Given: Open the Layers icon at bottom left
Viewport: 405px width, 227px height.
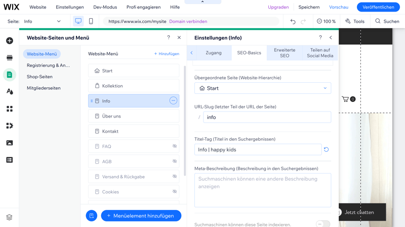Looking at the screenshot, I should point(9,217).
